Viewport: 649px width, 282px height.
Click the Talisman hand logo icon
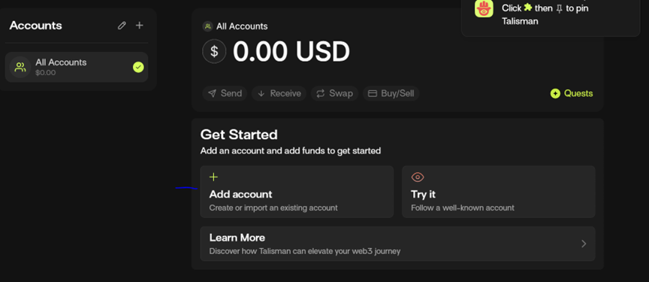[x=484, y=9]
